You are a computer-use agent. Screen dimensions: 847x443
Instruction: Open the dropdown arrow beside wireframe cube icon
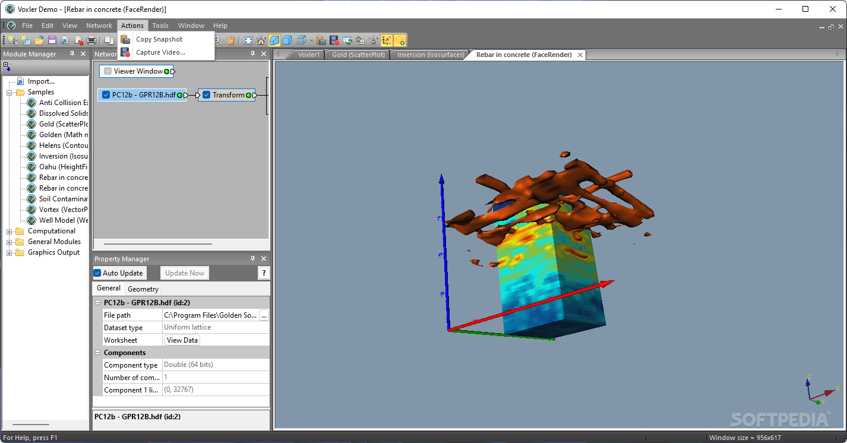311,40
